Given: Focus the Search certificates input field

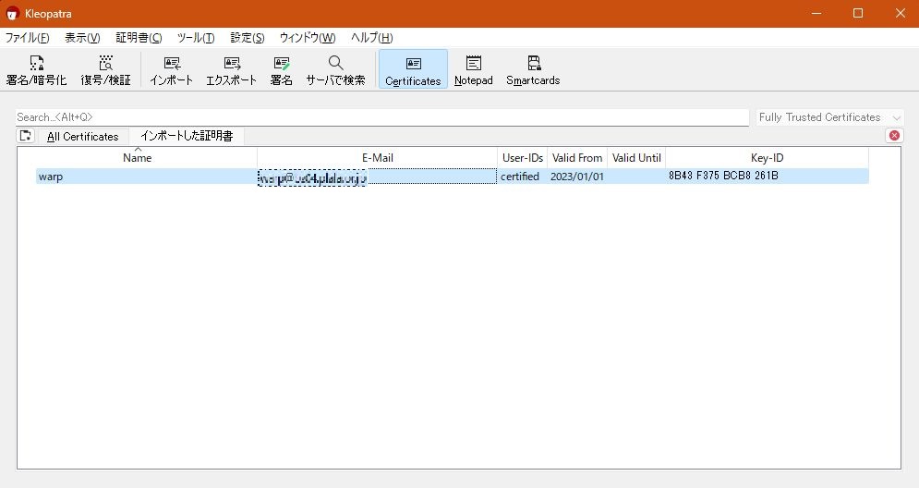Looking at the screenshot, I should pos(382,117).
